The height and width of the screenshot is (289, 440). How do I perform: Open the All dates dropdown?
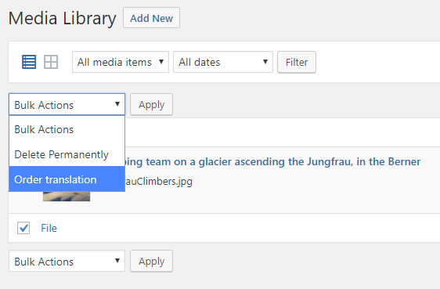click(223, 62)
